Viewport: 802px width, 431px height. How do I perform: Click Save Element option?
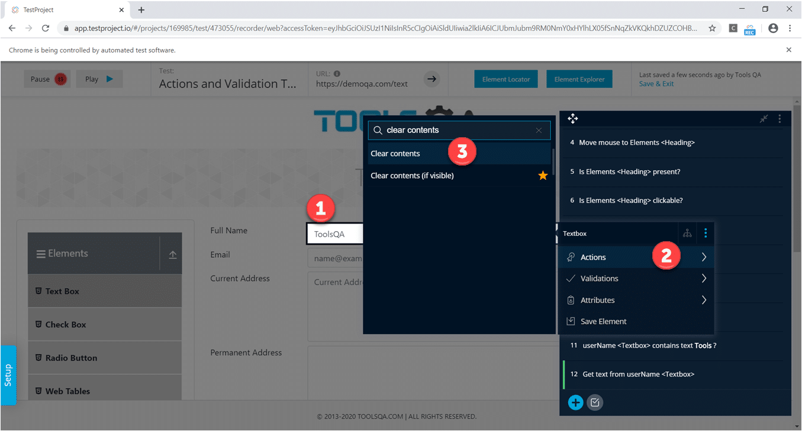pyautogui.click(x=636, y=322)
